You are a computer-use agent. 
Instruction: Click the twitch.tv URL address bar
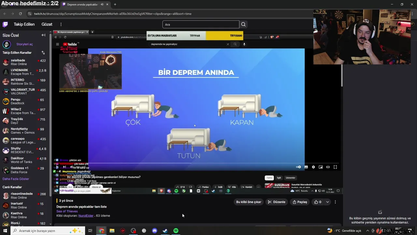(x=113, y=14)
